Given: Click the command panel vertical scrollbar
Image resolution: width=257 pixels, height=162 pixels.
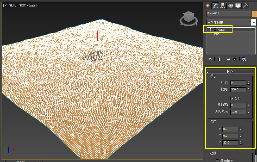Looking at the screenshot, I should click(x=256, y=158).
